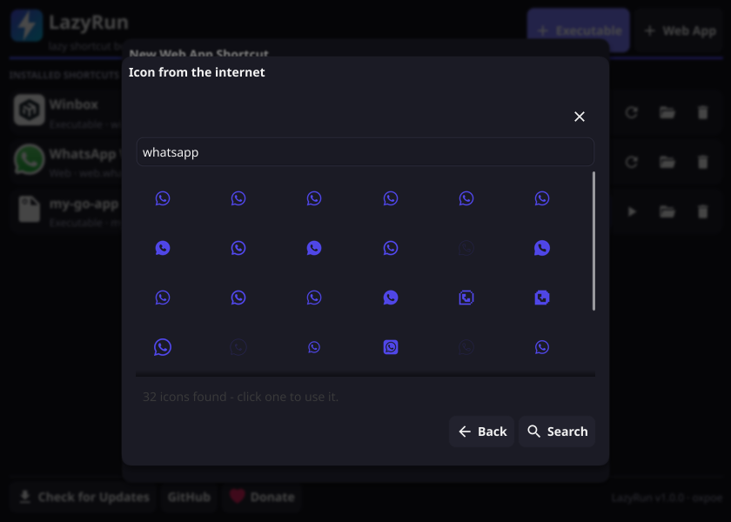Delete the Winbox shortcut
Image resolution: width=731 pixels, height=522 pixels.
tap(702, 112)
